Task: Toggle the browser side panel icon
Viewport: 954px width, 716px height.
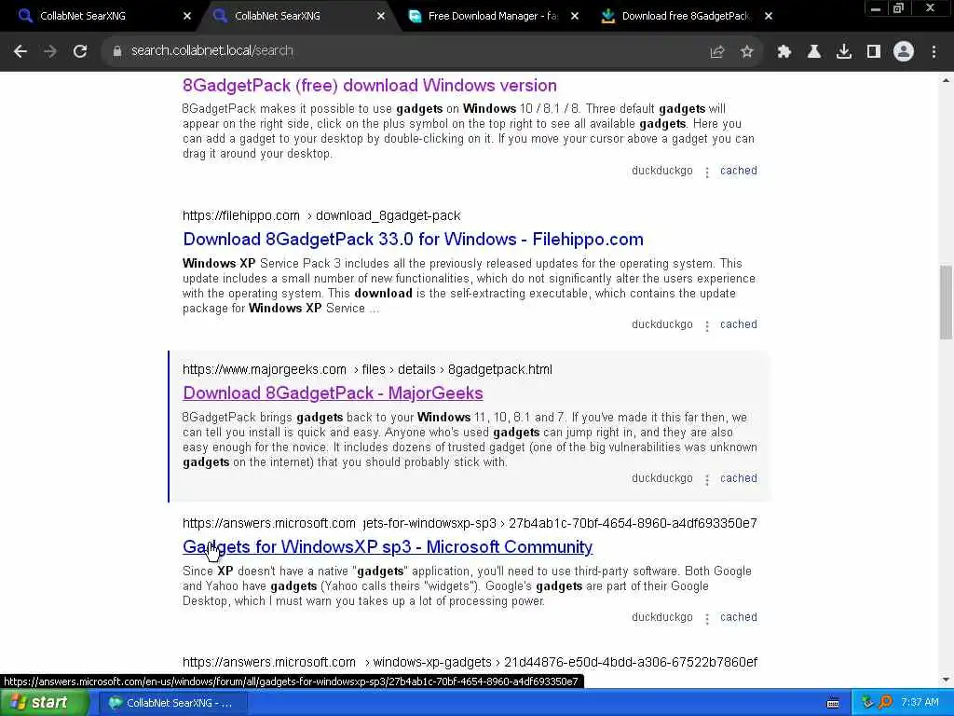Action: pos(874,52)
